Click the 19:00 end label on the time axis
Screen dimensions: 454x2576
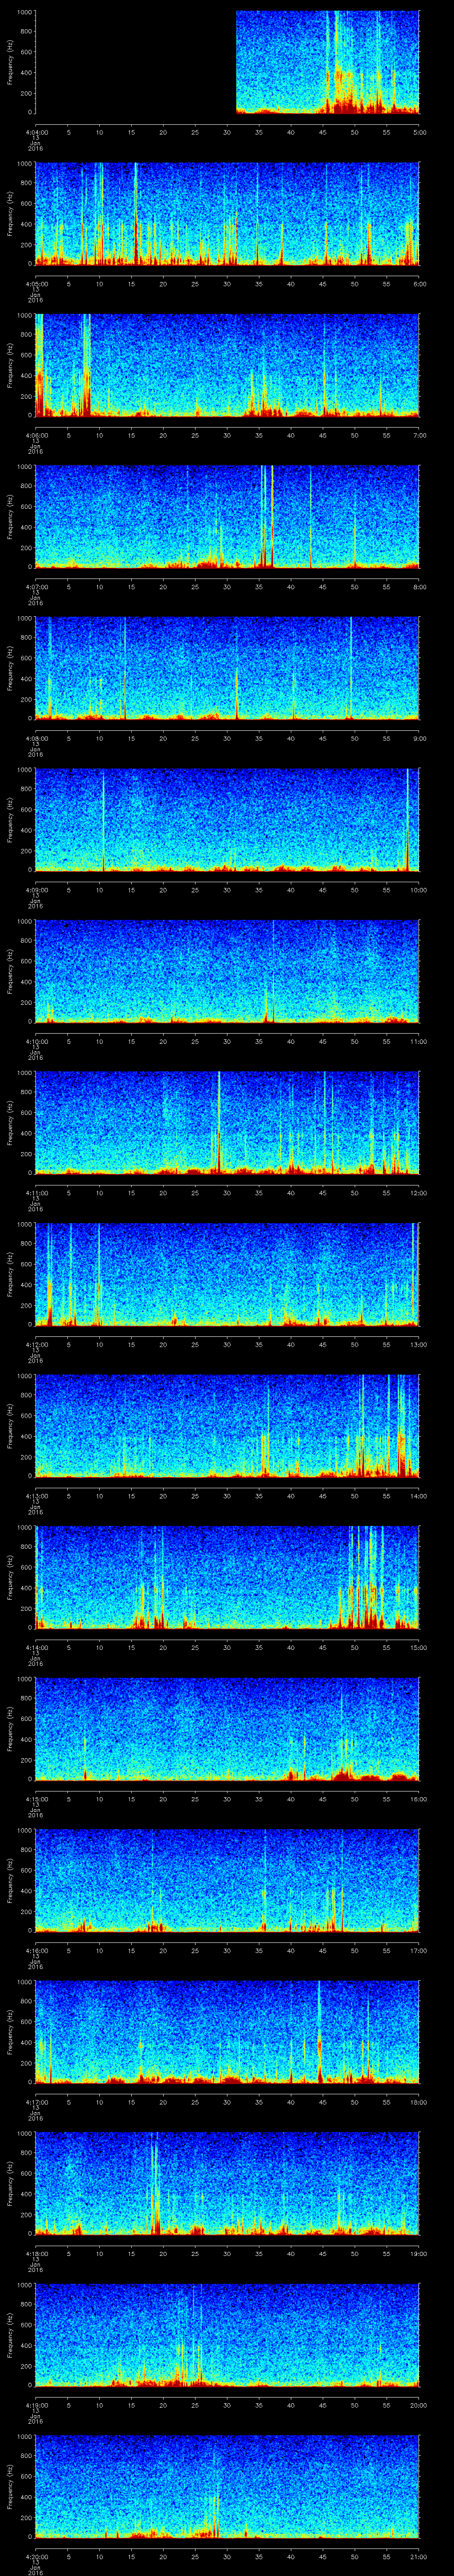pyautogui.click(x=419, y=2253)
